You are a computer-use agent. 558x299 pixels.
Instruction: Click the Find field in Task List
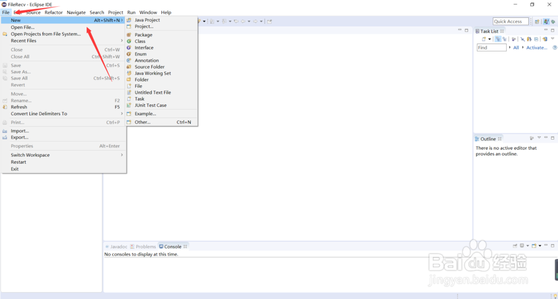click(x=492, y=48)
